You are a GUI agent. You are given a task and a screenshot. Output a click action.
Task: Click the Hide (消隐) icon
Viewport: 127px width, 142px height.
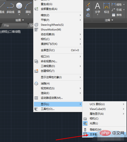click(x=36, y=83)
